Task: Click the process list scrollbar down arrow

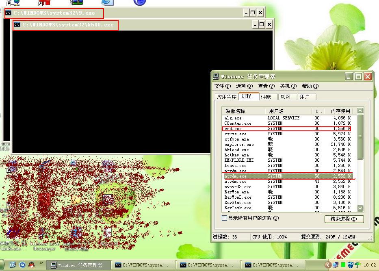Action: [x=360, y=208]
